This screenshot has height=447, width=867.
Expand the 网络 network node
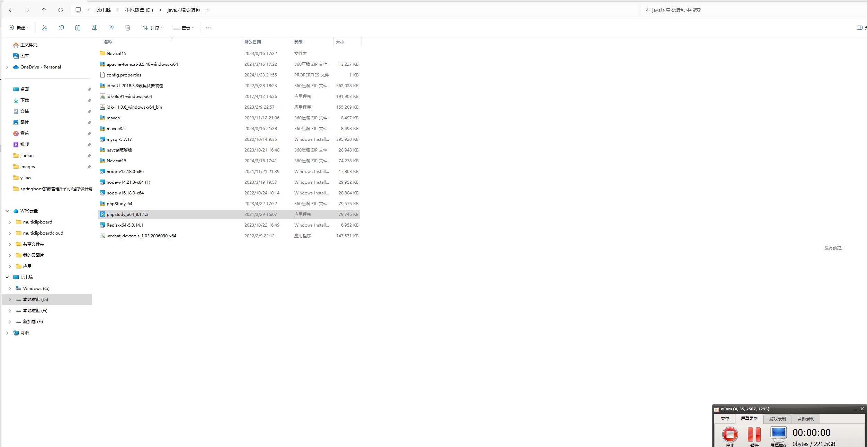[7, 333]
